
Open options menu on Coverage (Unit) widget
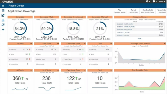58,17
